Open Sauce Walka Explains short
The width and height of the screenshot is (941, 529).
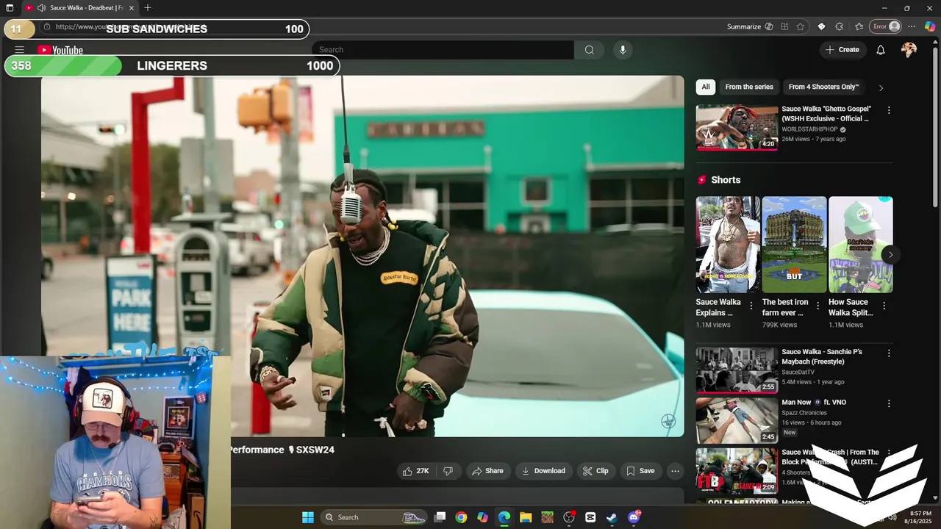click(728, 245)
